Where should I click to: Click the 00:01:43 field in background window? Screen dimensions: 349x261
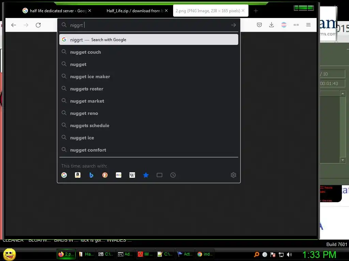(333, 84)
